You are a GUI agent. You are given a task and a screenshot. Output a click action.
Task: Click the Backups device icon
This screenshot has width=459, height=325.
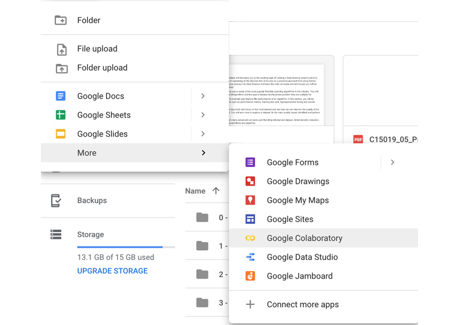[56, 201]
